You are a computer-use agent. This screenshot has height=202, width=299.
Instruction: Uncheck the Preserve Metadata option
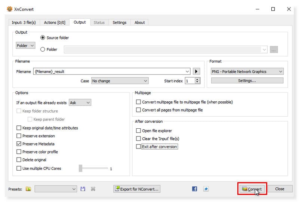pyautogui.click(x=19, y=144)
